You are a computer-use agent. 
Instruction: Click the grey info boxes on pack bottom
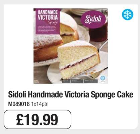(80, 81)
